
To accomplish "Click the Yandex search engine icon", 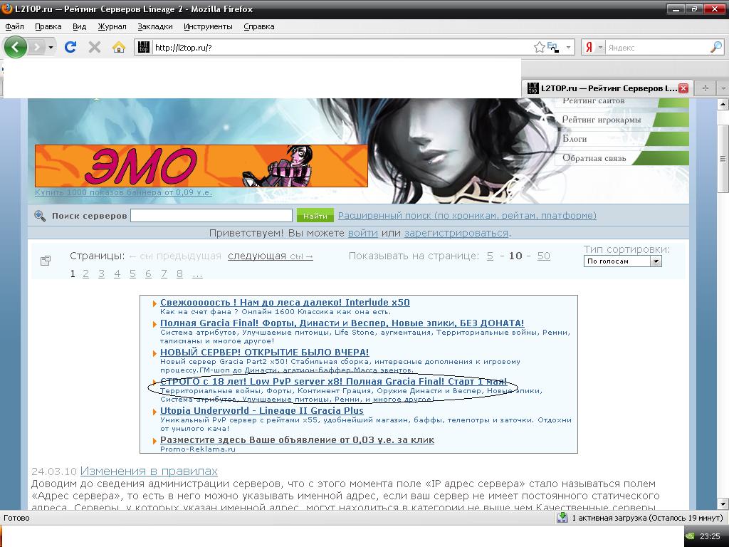I will tap(589, 47).
